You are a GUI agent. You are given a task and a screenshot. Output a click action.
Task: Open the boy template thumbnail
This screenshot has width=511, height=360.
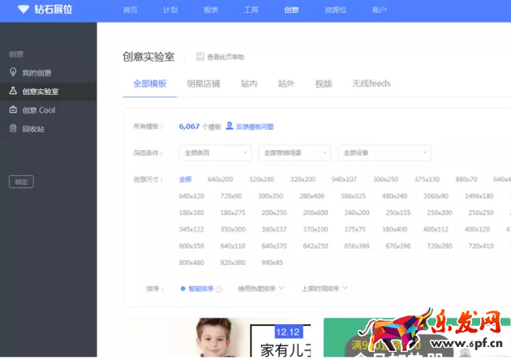(217, 338)
